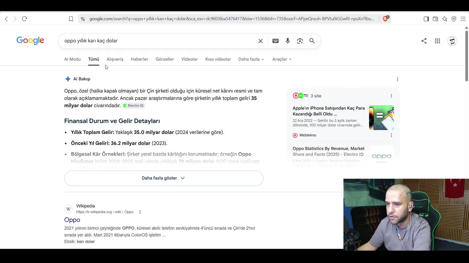Open the Google apps grid

tap(437, 41)
